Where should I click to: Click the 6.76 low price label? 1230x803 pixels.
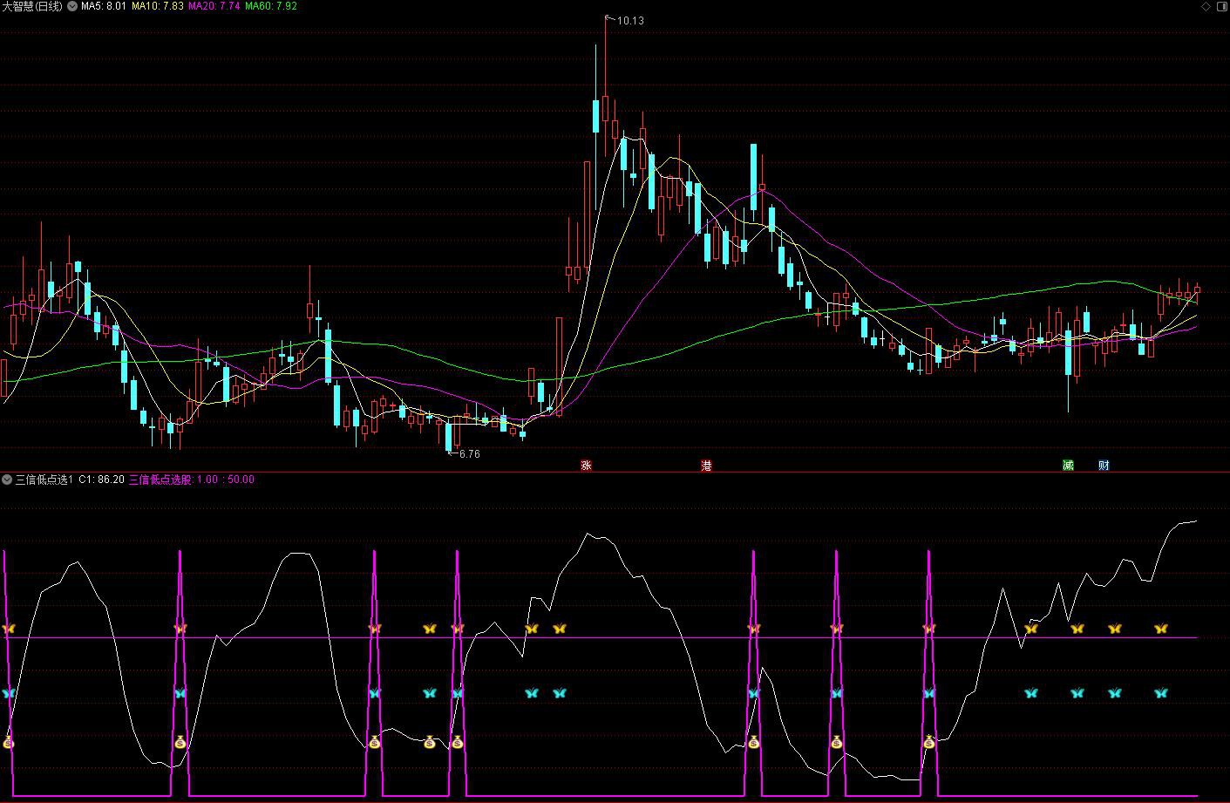pos(469,454)
